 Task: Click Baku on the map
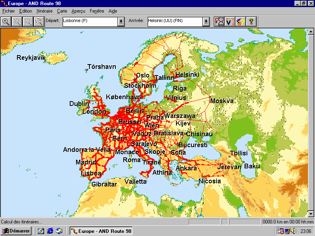pyautogui.click(x=252, y=166)
